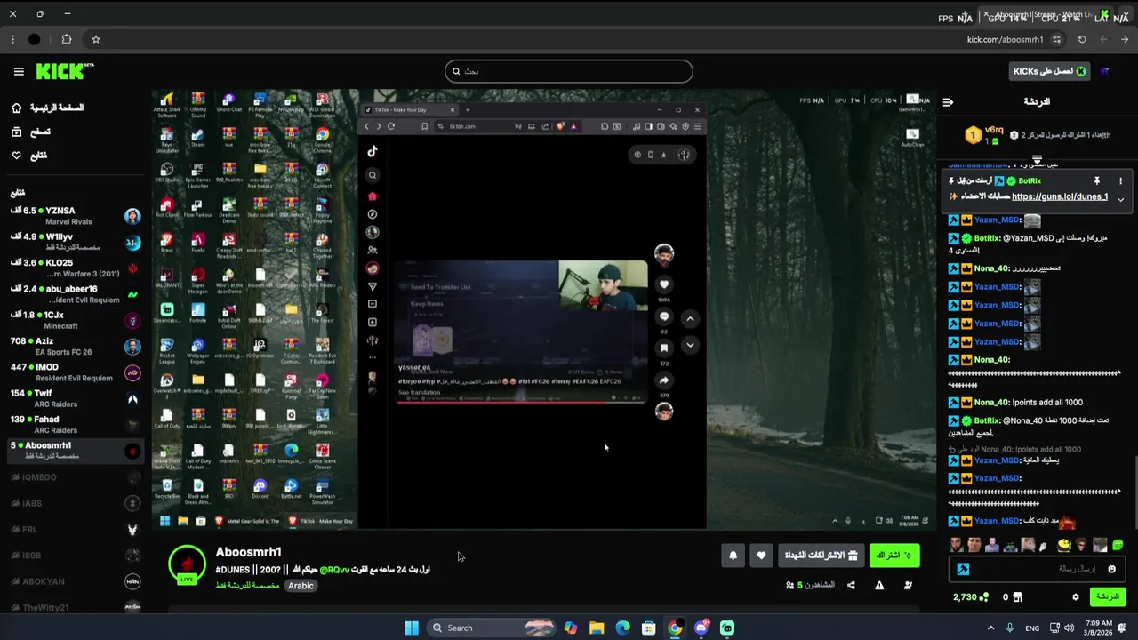The width and height of the screenshot is (1138, 640).
Task: Click the kick.com address bar
Action: click(1005, 39)
